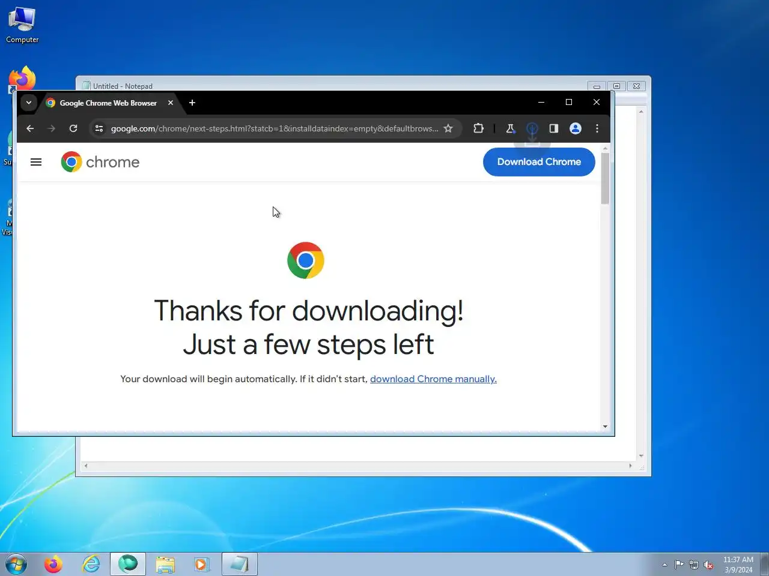The image size is (769, 576).
Task: Close the Google Chrome Web Browser tab
Action: click(x=171, y=103)
